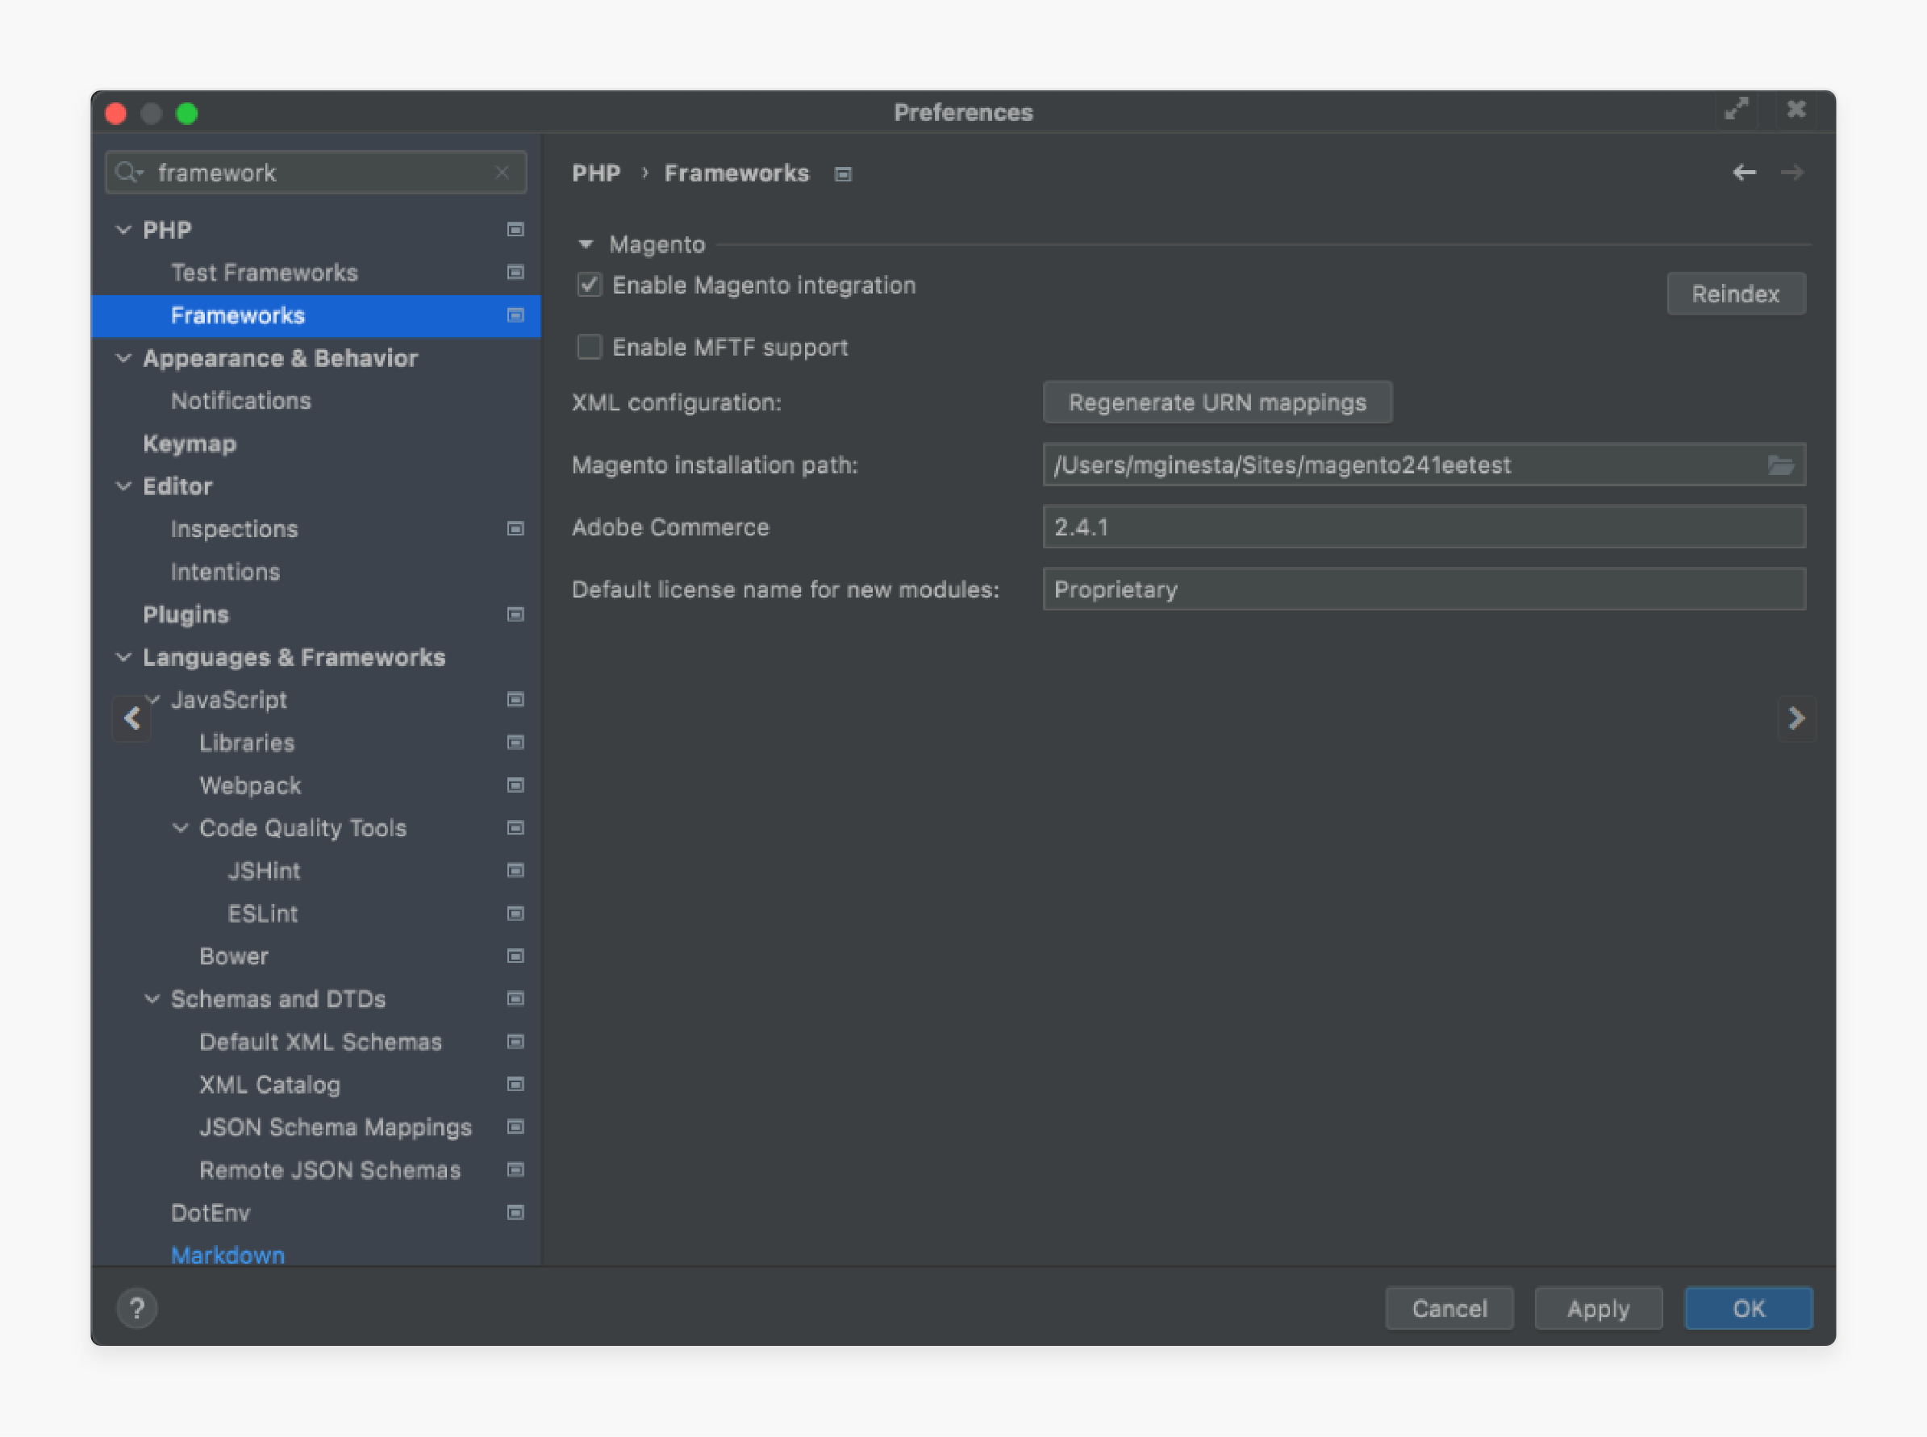Show previous image with left carousel arrow

(132, 718)
